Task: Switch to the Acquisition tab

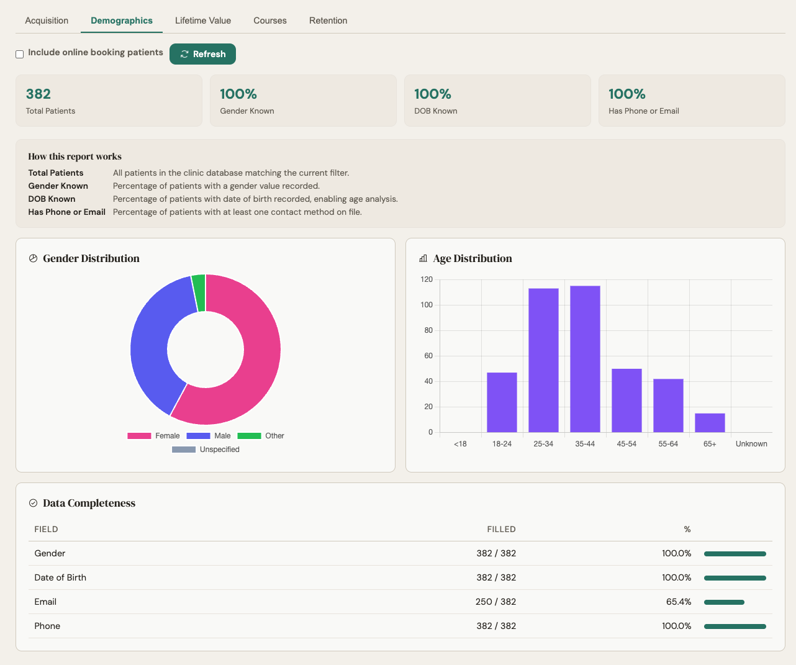Action: [x=47, y=20]
